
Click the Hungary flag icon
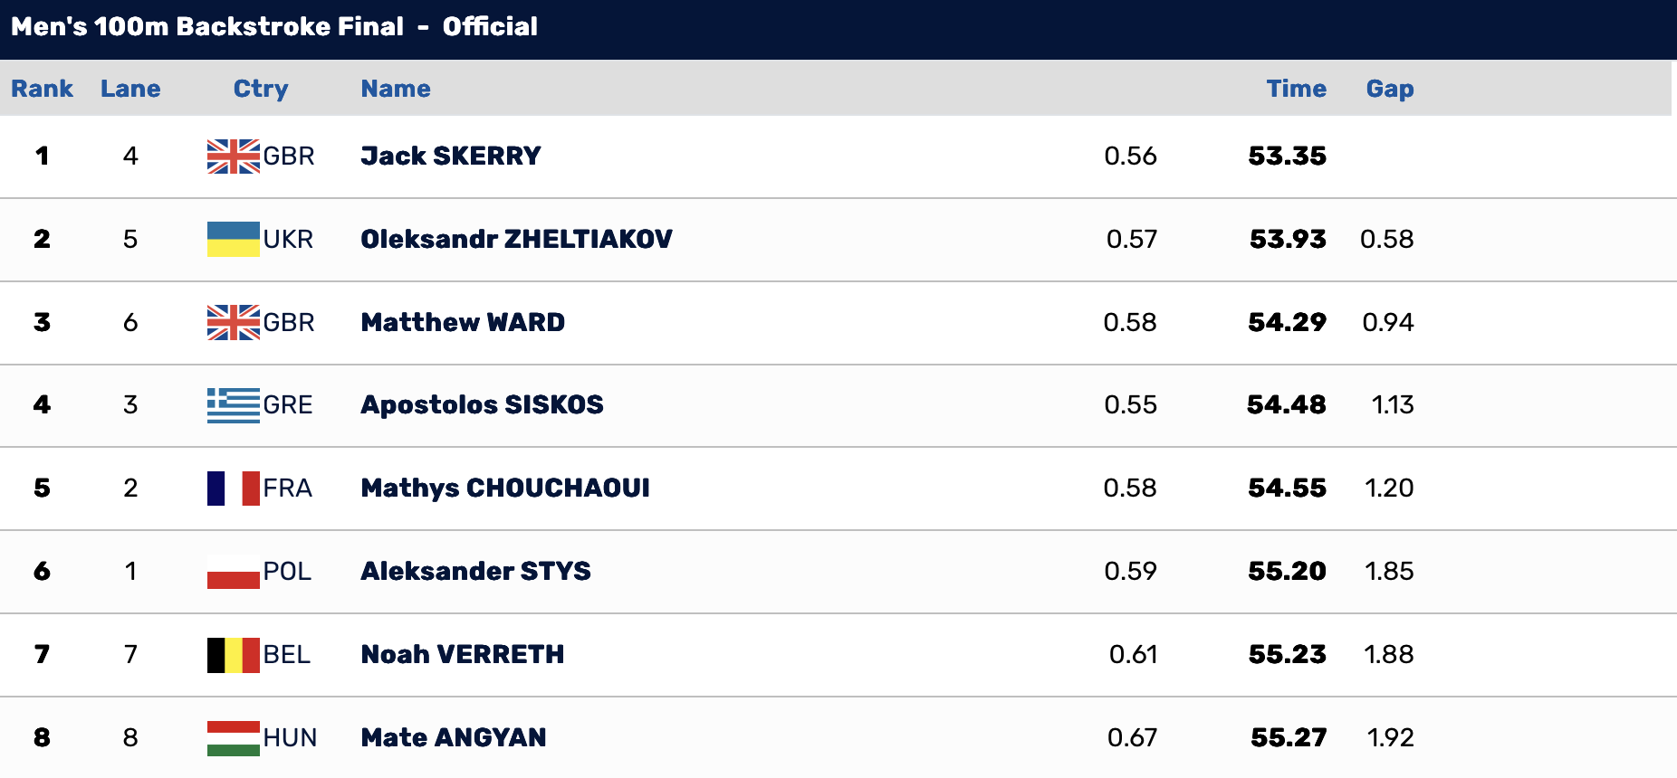[x=234, y=738]
